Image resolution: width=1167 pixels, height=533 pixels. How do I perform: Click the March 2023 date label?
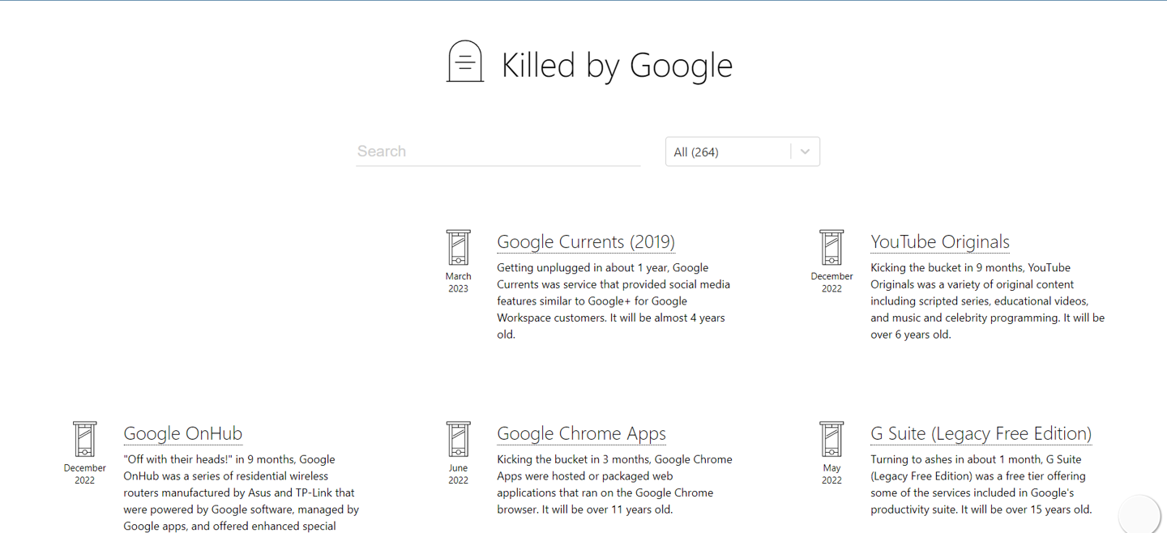pyautogui.click(x=458, y=282)
